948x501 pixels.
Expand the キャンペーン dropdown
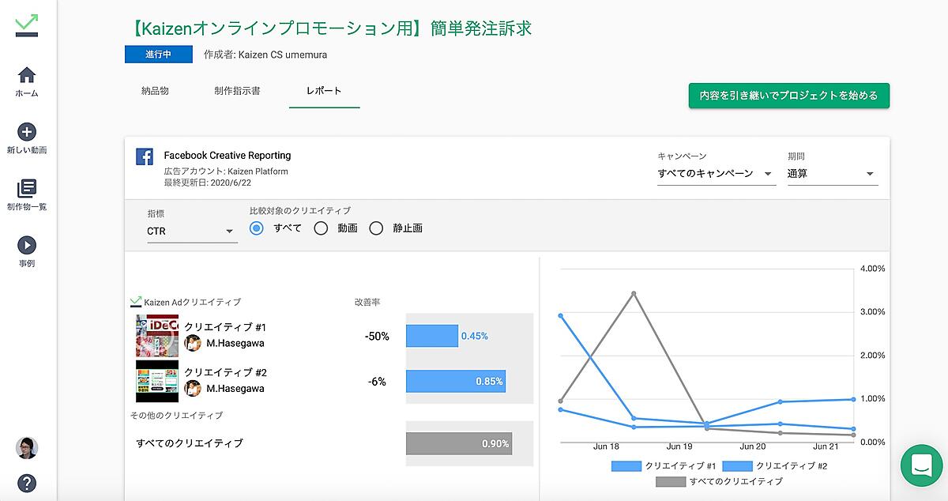tap(716, 174)
